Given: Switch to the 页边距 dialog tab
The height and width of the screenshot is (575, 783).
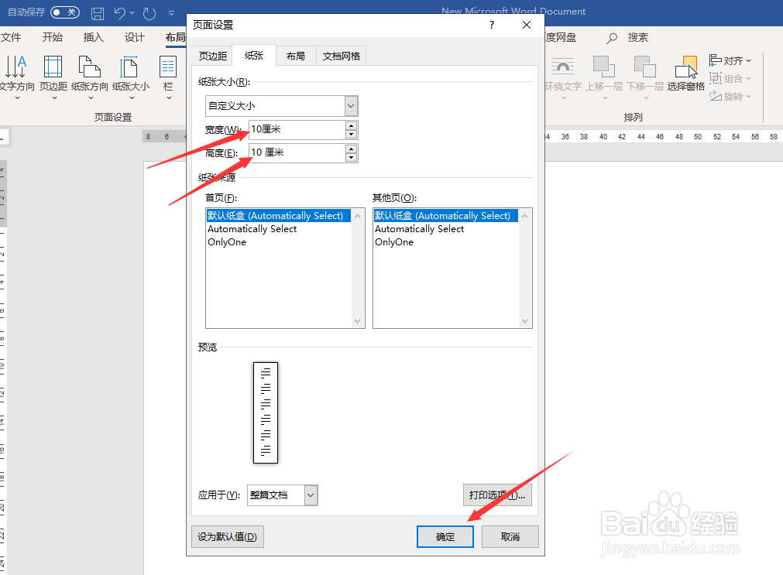Looking at the screenshot, I should (x=213, y=56).
